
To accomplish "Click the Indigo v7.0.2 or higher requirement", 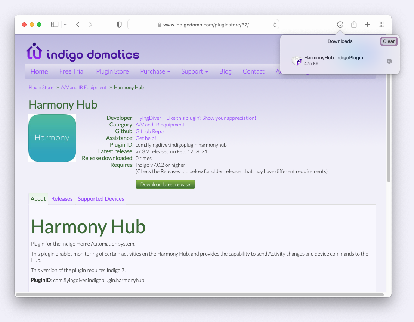I will (x=160, y=165).
